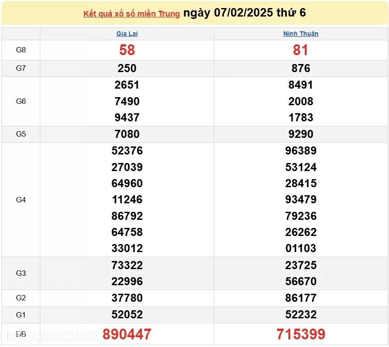Click Gia Lai G8 result 58
The width and height of the screenshot is (389, 347).
(127, 50)
